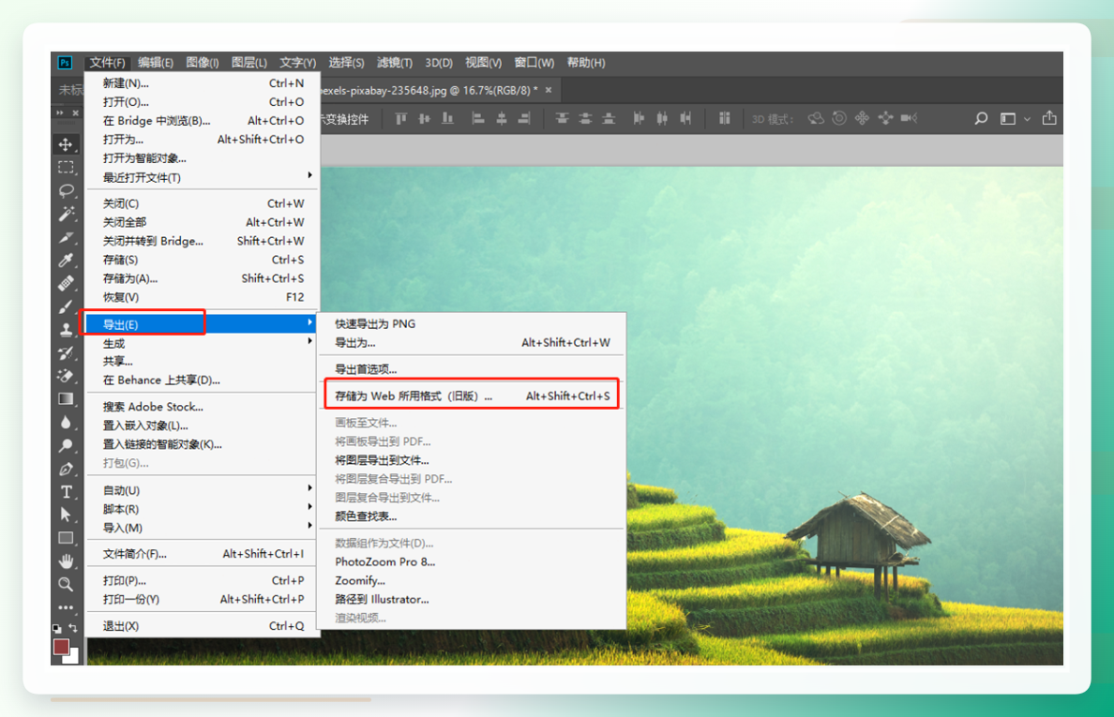
Task: Choose 文件简介(F)...
Action: (202, 554)
